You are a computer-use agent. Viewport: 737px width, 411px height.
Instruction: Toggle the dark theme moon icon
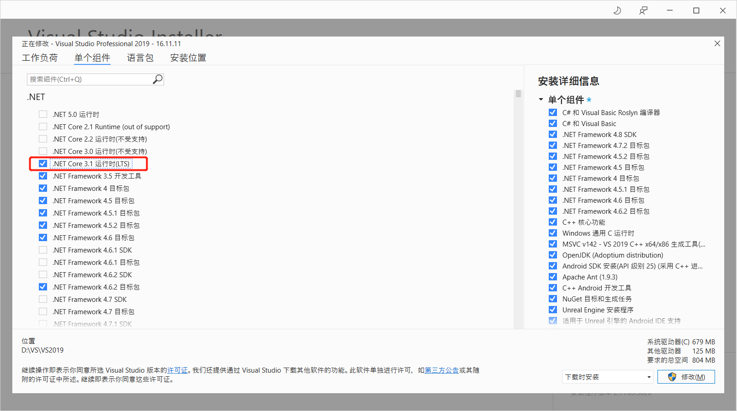coord(617,10)
